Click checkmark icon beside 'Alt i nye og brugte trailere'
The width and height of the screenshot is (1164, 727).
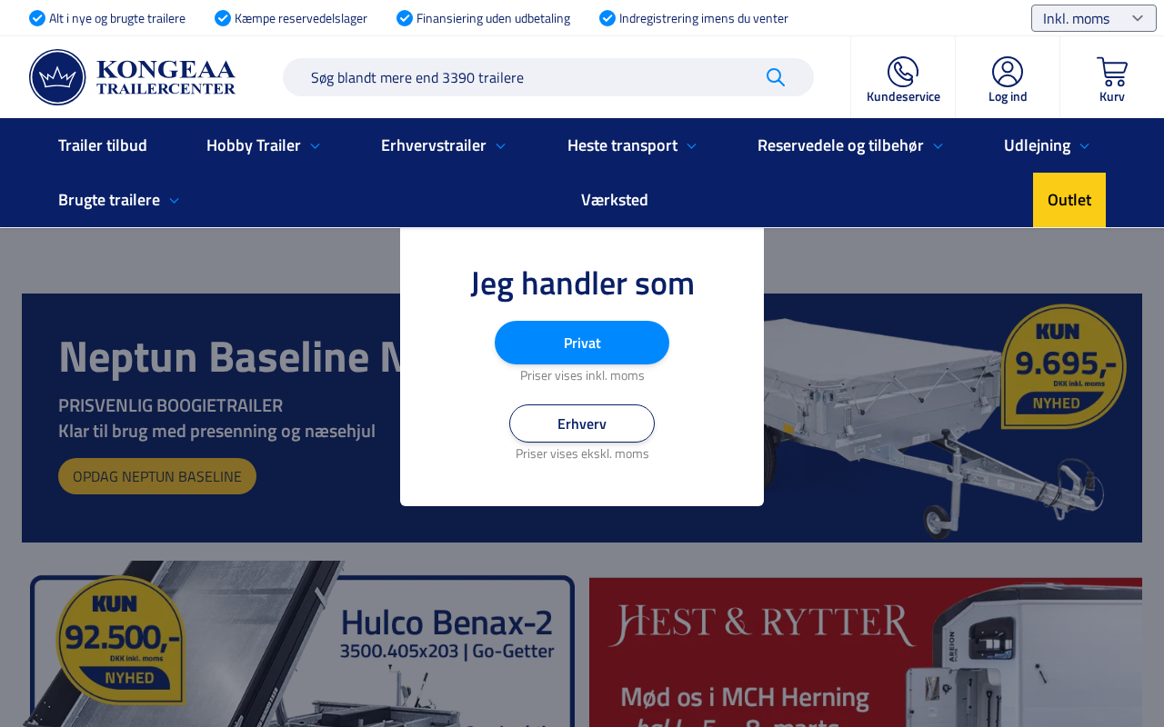37,18
